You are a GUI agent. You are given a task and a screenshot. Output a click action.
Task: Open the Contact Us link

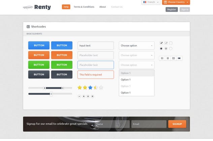coord(117,7)
